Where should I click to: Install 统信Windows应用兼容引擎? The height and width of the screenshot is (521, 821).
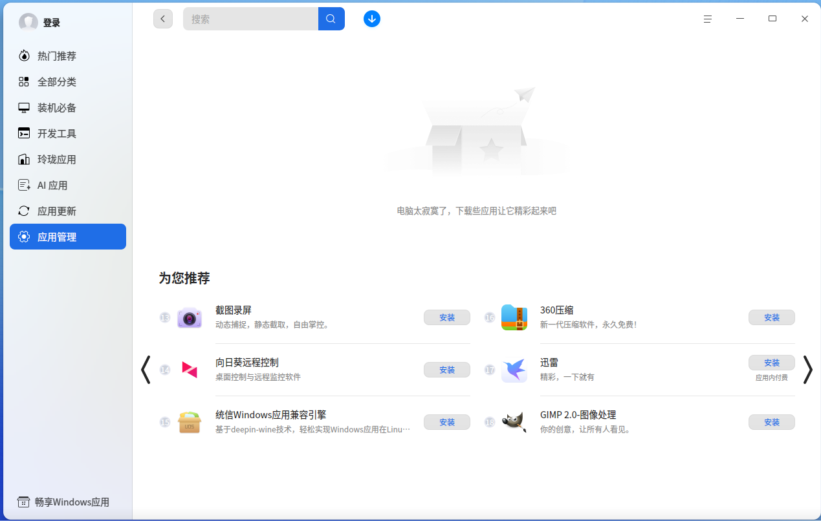[x=447, y=422]
